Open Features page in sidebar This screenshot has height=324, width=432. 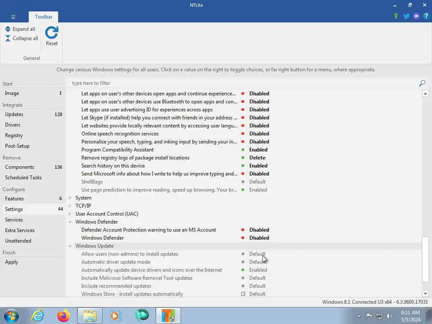pos(32,199)
